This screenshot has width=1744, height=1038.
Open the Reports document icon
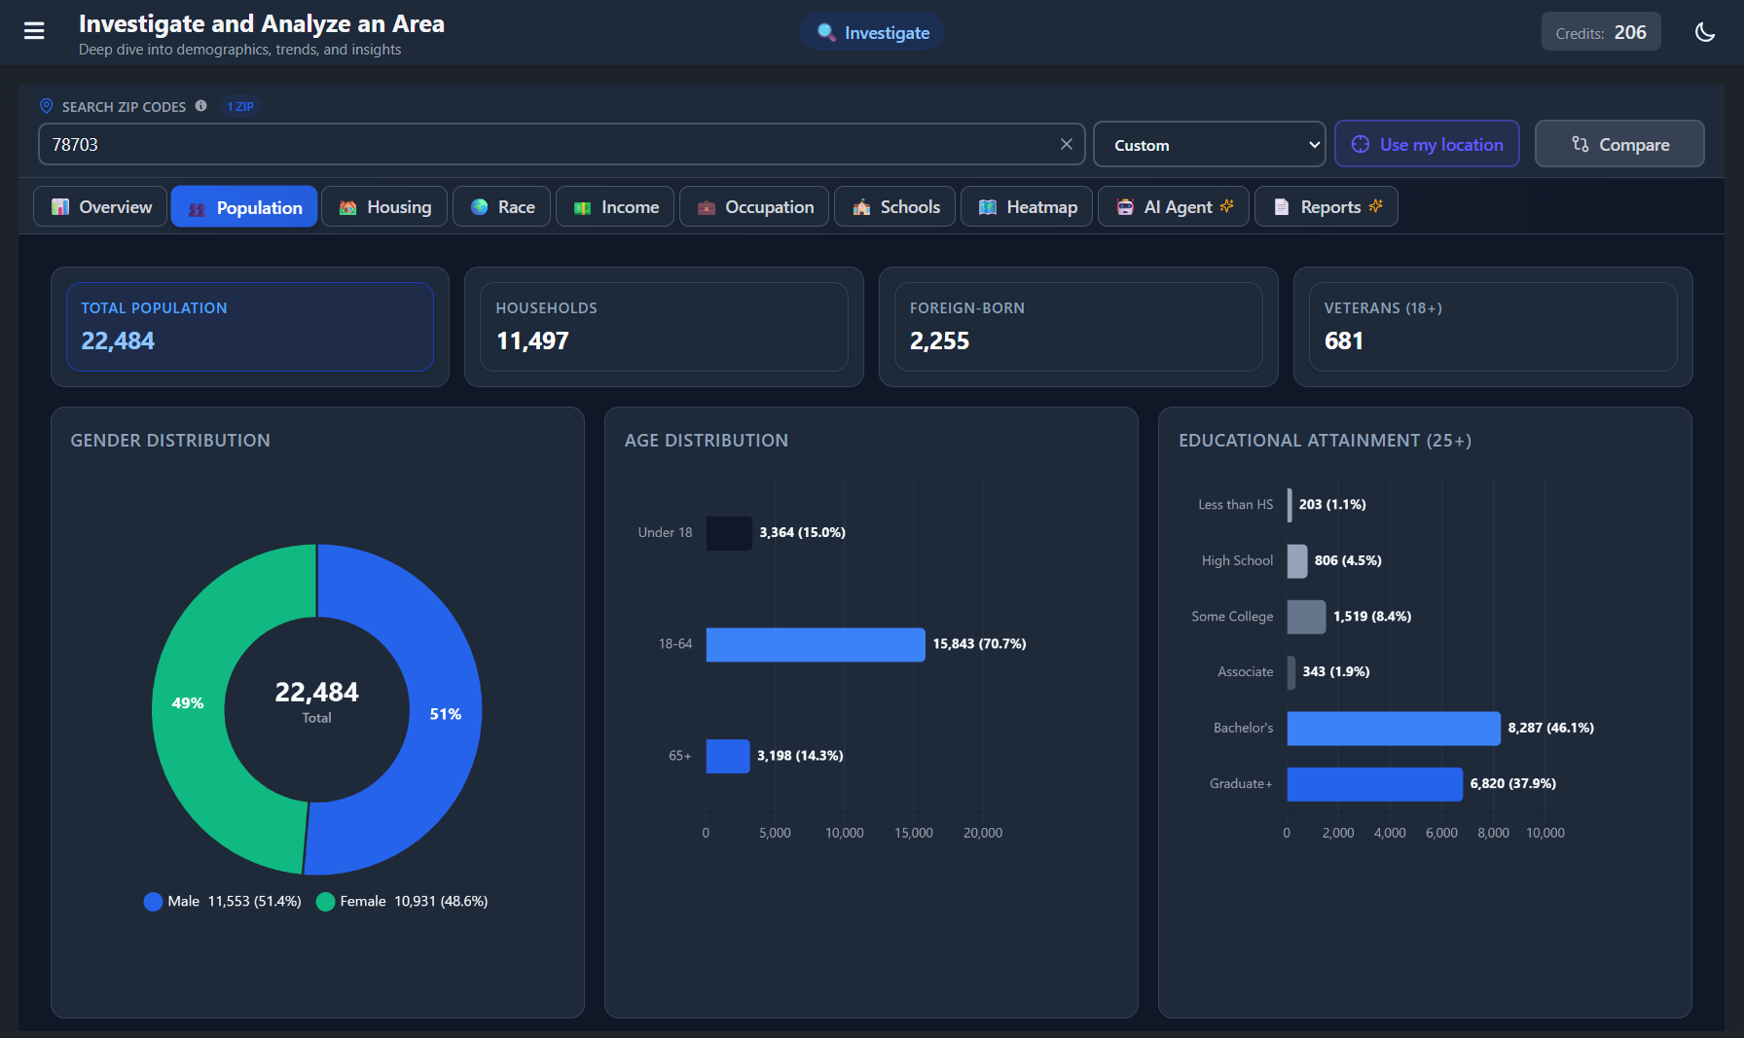coord(1282,207)
